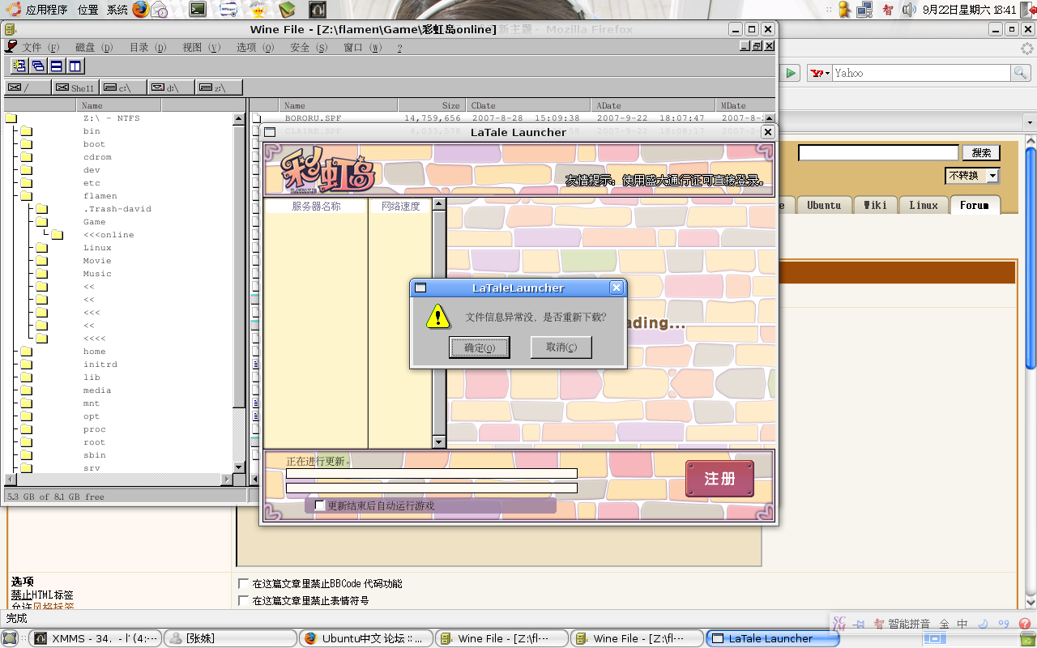
Task: Click the Ubuntu logo applications icon
Action: coord(14,10)
